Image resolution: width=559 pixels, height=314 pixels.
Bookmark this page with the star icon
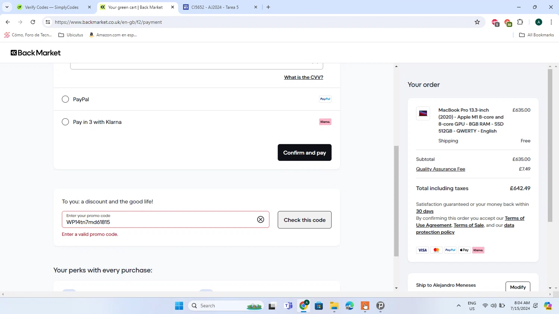pos(477,22)
